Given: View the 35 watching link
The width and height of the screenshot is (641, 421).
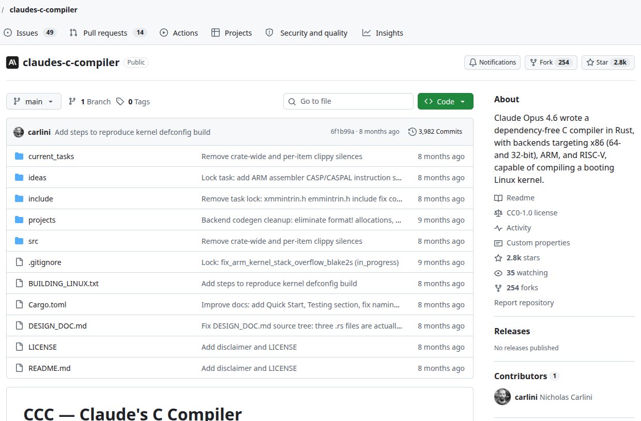Looking at the screenshot, I should [521, 273].
